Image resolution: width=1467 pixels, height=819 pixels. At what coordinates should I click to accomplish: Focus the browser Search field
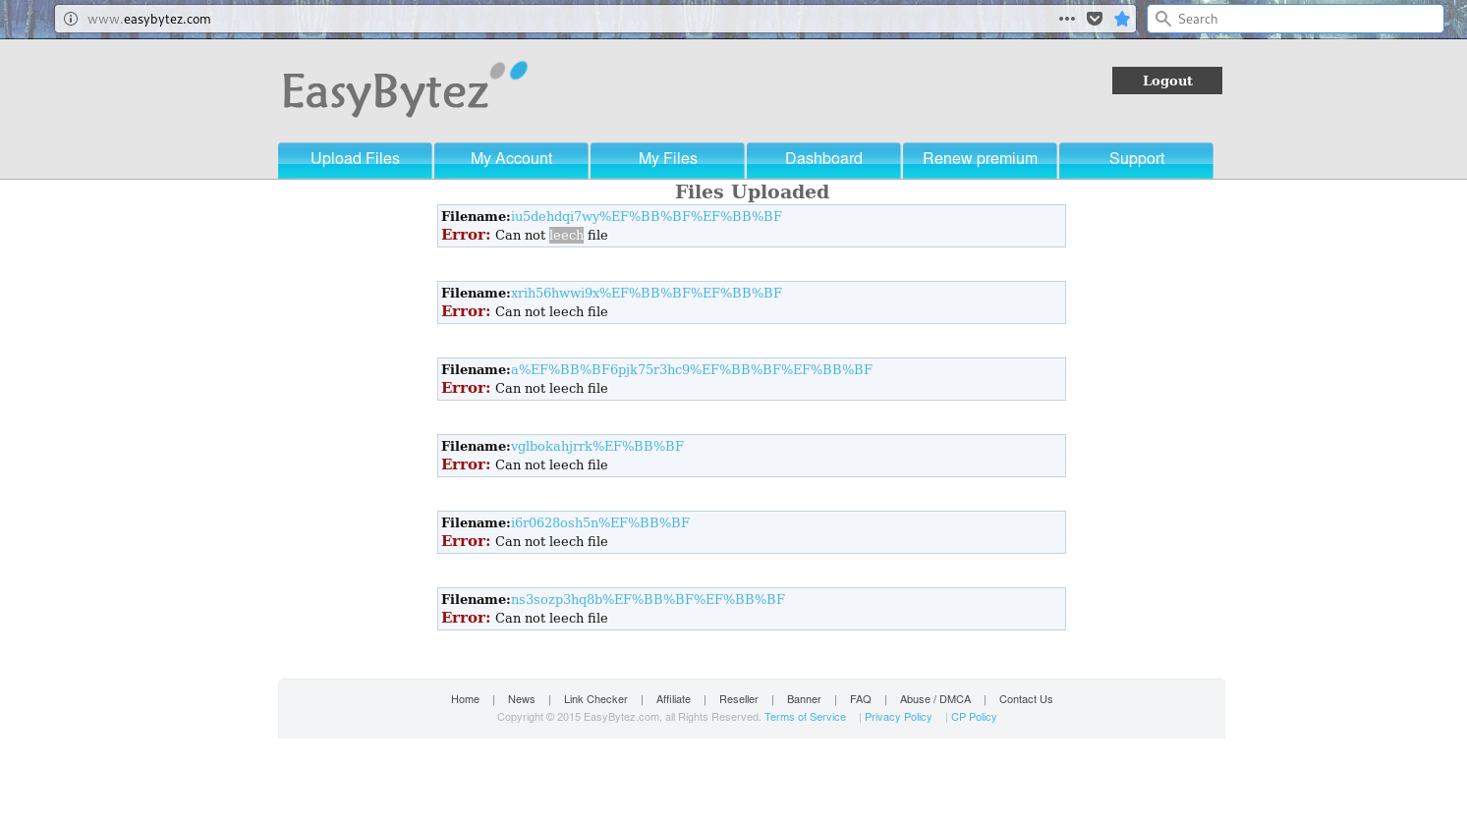(1295, 19)
